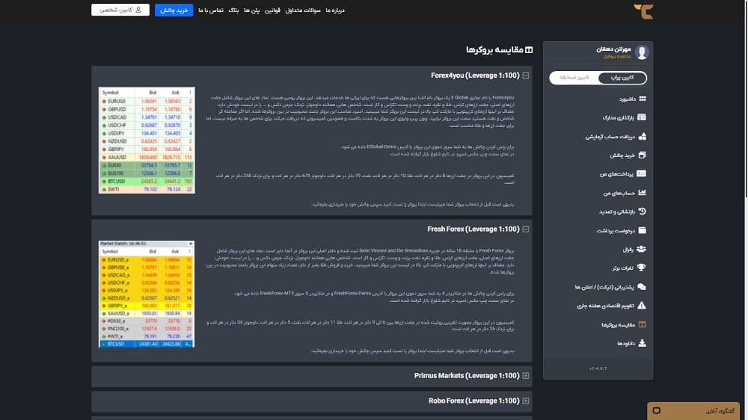Open بارگذاری مدارک document upload icon
748x420 pixels.
pos(642,117)
